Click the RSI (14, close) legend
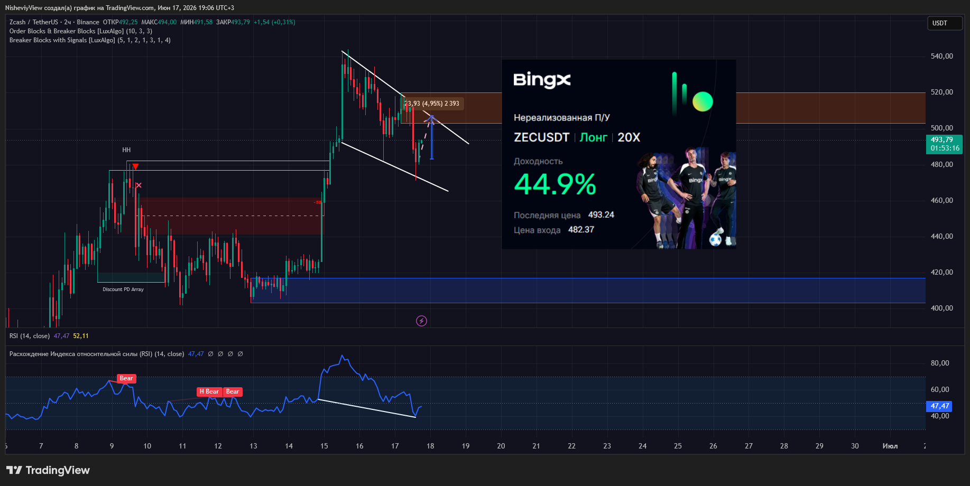 coord(30,336)
